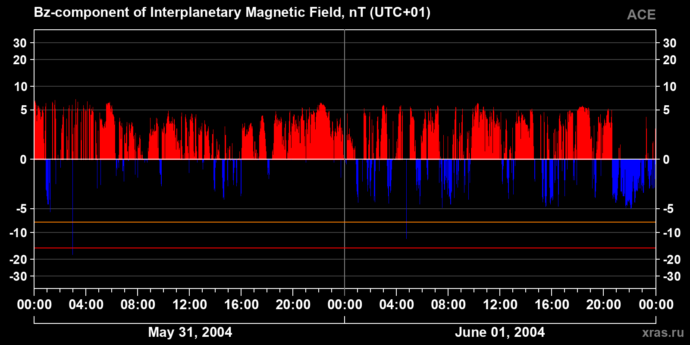This screenshot has height=345, width=690.
Task: Click the '-30' value on the right axis
Action: [x=671, y=276]
